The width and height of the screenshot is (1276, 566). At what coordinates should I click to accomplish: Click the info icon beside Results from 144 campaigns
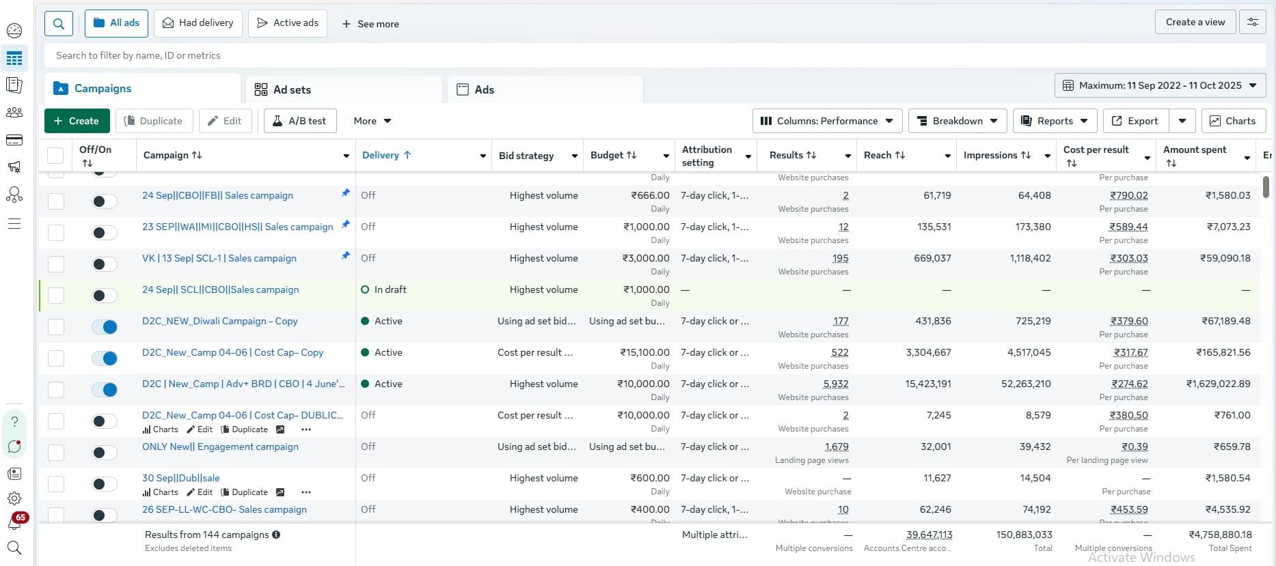(276, 535)
